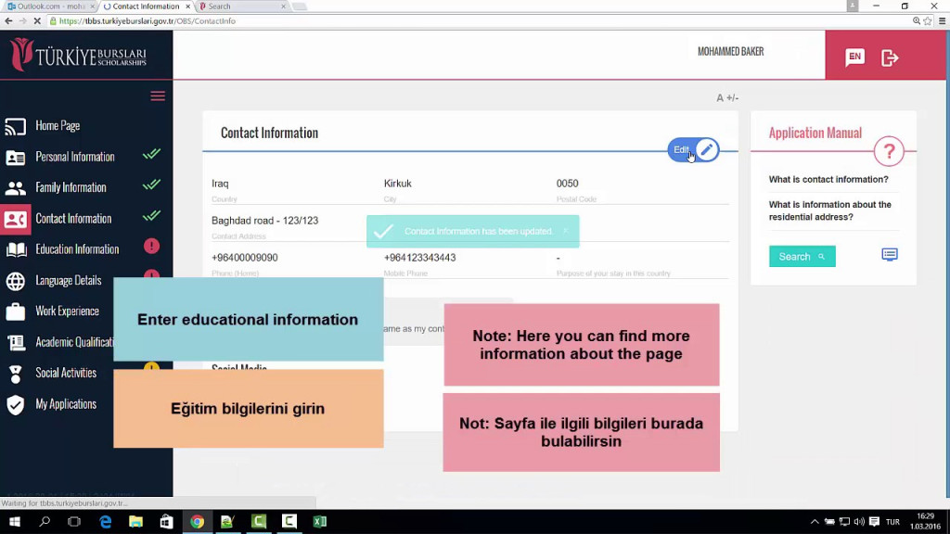Click the Work Experience briefcase icon
The image size is (950, 534).
16,312
